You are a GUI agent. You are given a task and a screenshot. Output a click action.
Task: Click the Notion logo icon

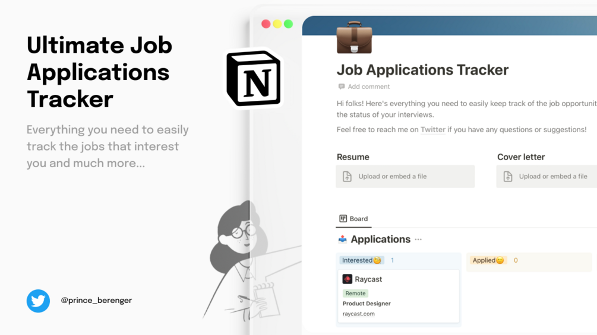pyautogui.click(x=254, y=78)
